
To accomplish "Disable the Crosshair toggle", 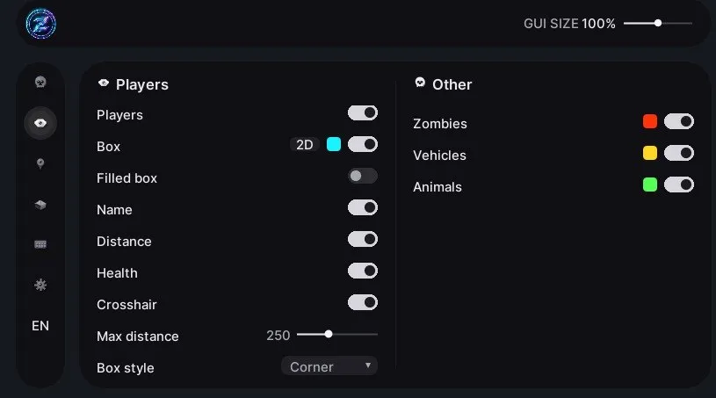I will (x=363, y=302).
